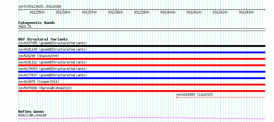The image size is (274, 122).
Task: Open the nsv4337085 (gnomADStructuralVariants) label
Action: point(53,43)
